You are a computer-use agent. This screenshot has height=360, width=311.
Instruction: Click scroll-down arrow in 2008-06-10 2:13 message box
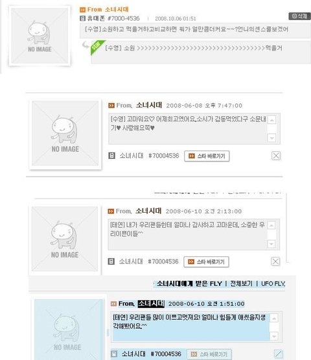pos(271,244)
